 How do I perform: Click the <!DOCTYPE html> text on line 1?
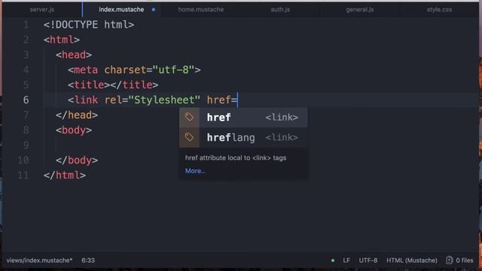[x=89, y=25]
